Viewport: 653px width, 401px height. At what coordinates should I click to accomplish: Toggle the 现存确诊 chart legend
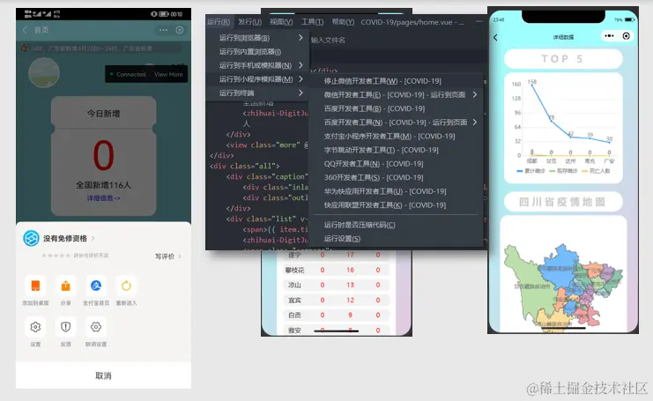[563, 171]
